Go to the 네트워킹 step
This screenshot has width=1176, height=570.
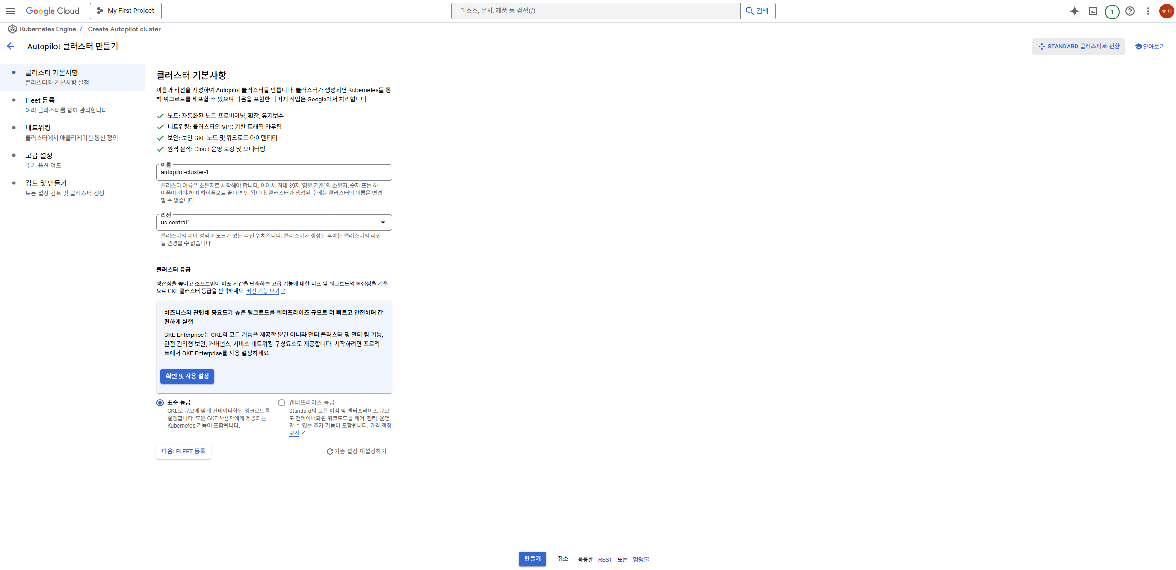point(38,128)
